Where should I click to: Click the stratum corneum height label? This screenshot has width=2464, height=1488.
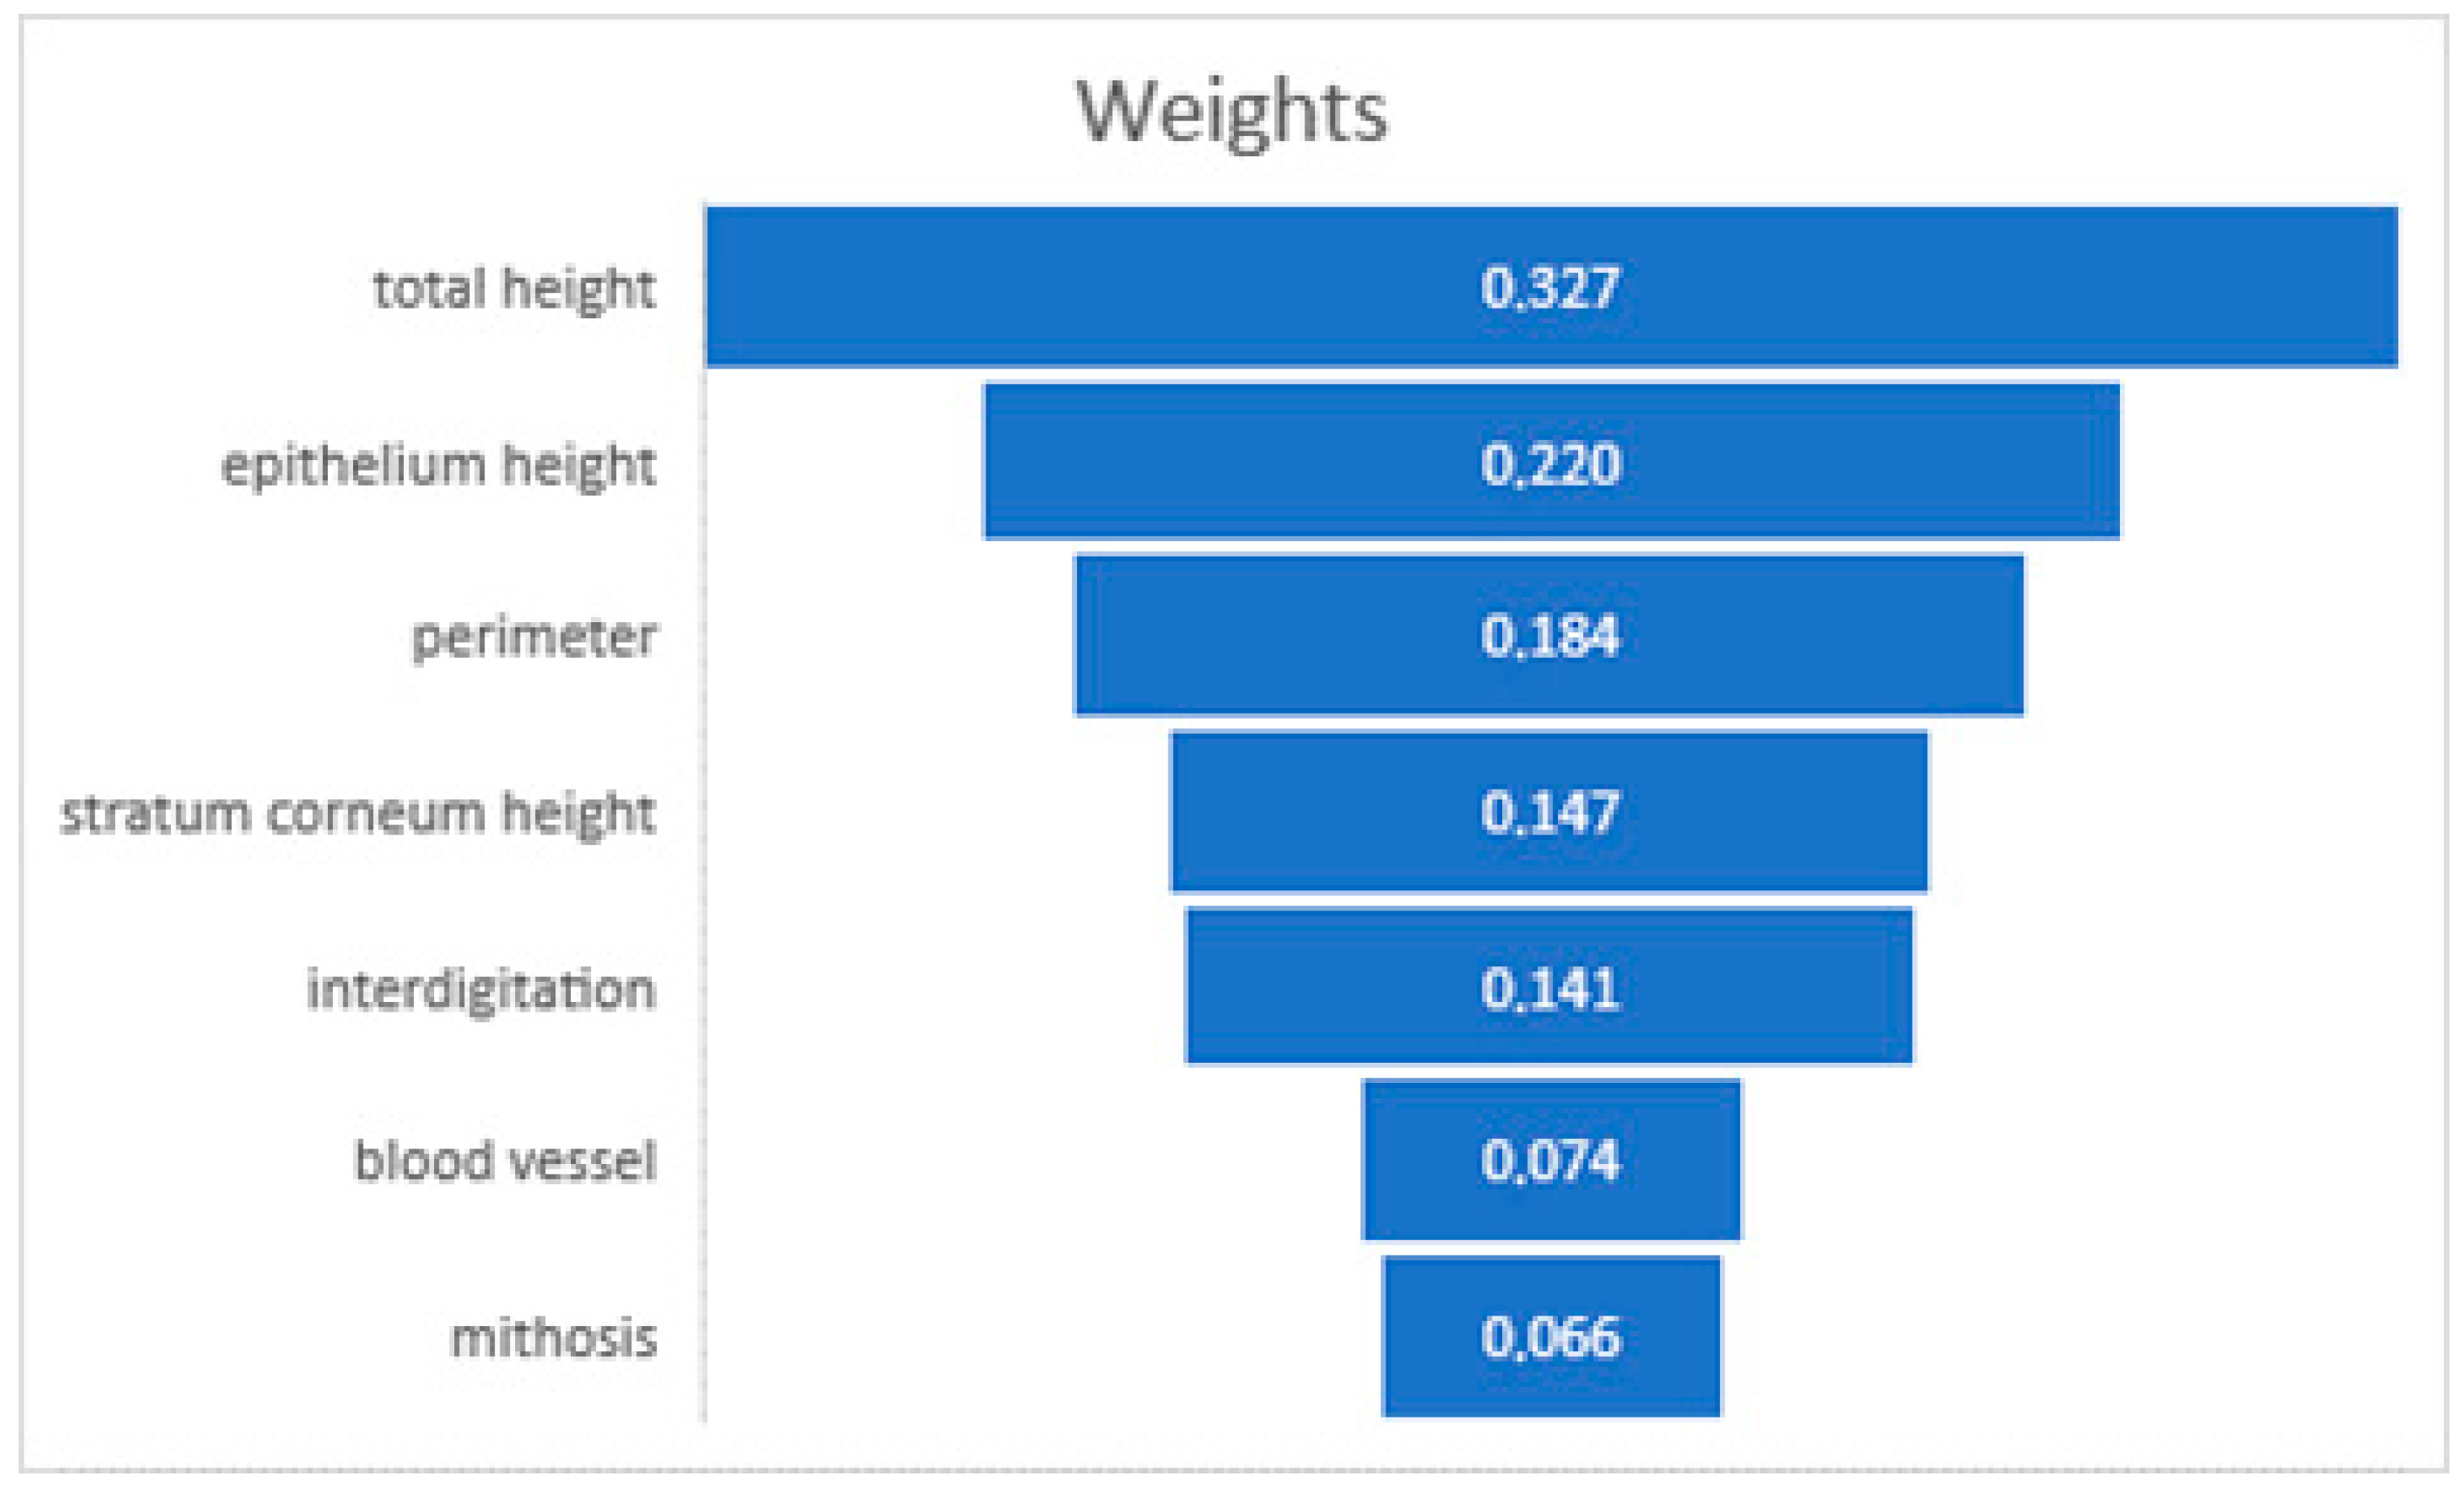358,812
